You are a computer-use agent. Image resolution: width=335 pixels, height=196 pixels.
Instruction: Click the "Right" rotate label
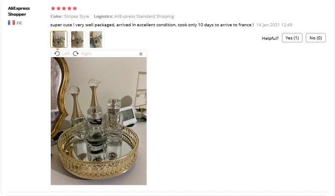tap(86, 54)
